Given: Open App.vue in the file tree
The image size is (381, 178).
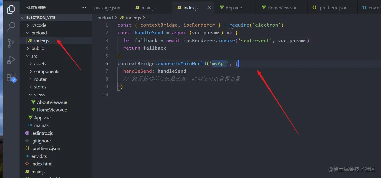Looking at the screenshot, I should pyautogui.click(x=56, y=118).
